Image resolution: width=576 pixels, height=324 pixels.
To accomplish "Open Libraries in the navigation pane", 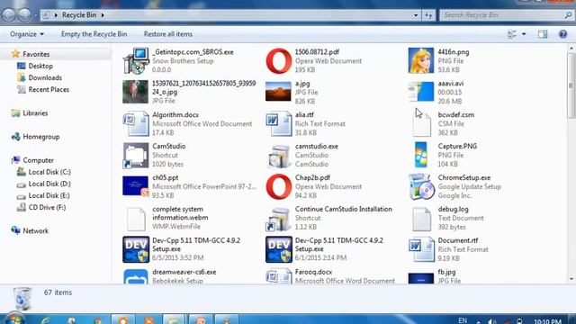I will (35, 113).
